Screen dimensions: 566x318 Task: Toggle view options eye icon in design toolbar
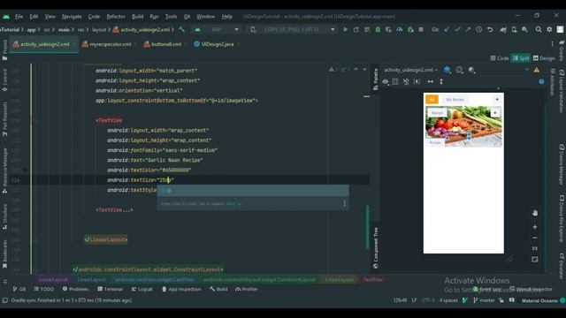click(x=386, y=82)
